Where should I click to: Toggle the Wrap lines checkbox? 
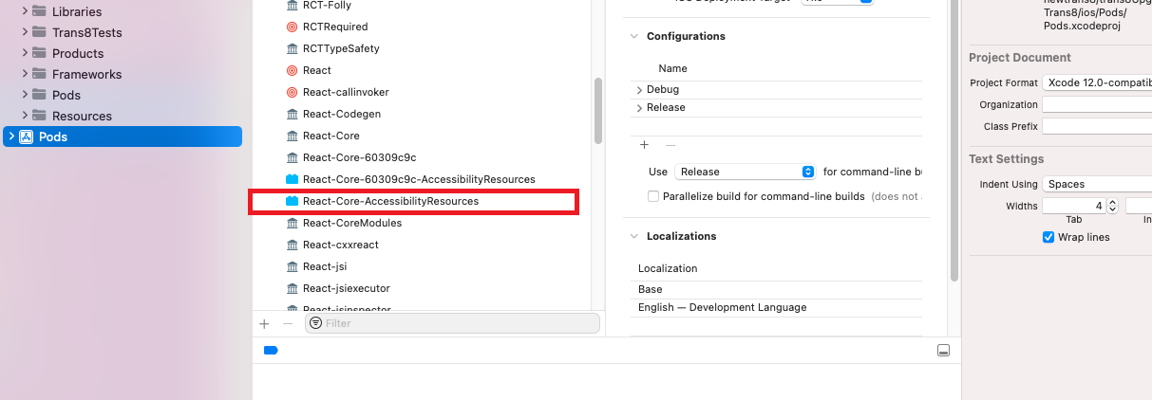point(1048,237)
